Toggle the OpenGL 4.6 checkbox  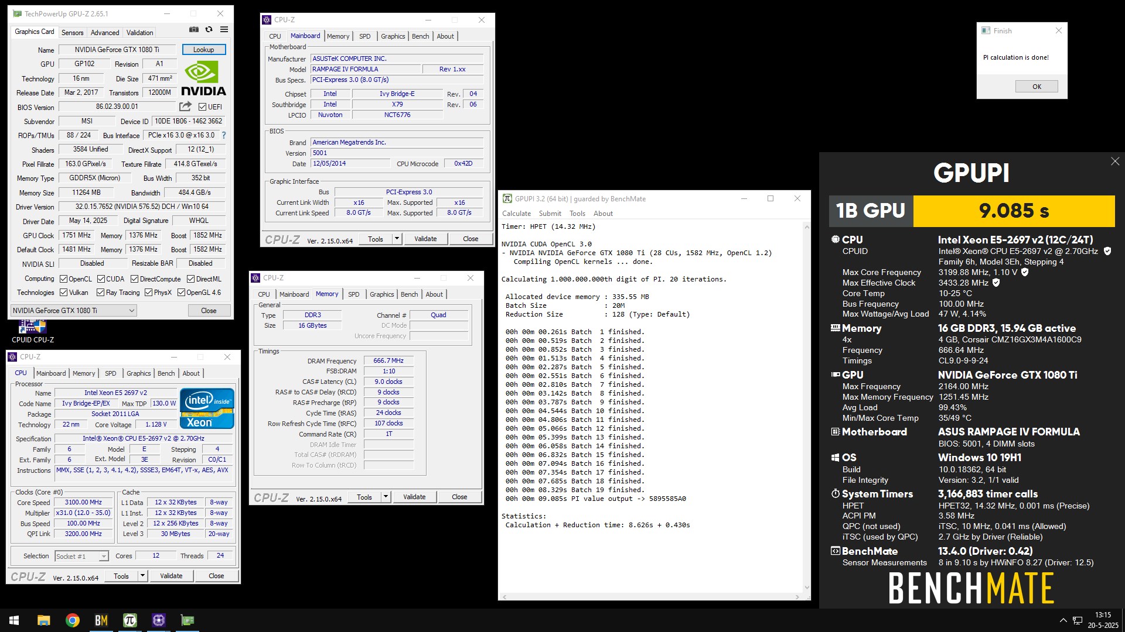coord(181,293)
